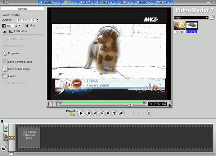Cut the clip with the scissors icon
The width and height of the screenshot is (216, 156).
(149, 113)
